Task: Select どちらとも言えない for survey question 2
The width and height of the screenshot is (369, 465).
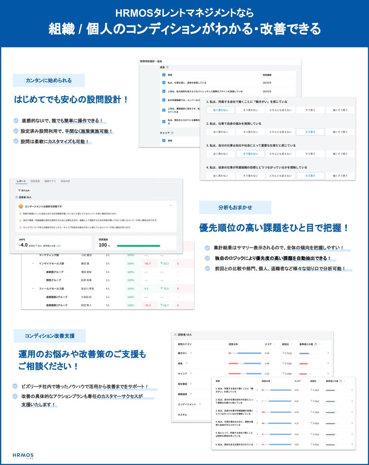Action: click(x=280, y=132)
